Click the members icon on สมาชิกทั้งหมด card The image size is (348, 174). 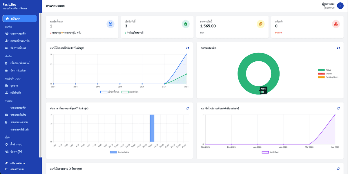110,24
